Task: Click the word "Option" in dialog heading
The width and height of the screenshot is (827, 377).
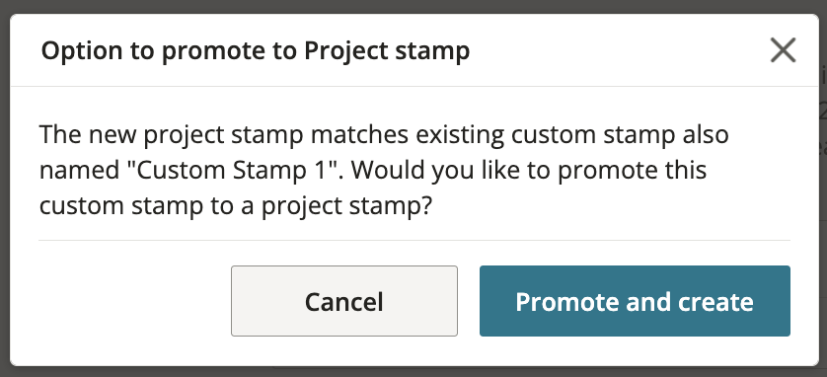Action: (71, 51)
